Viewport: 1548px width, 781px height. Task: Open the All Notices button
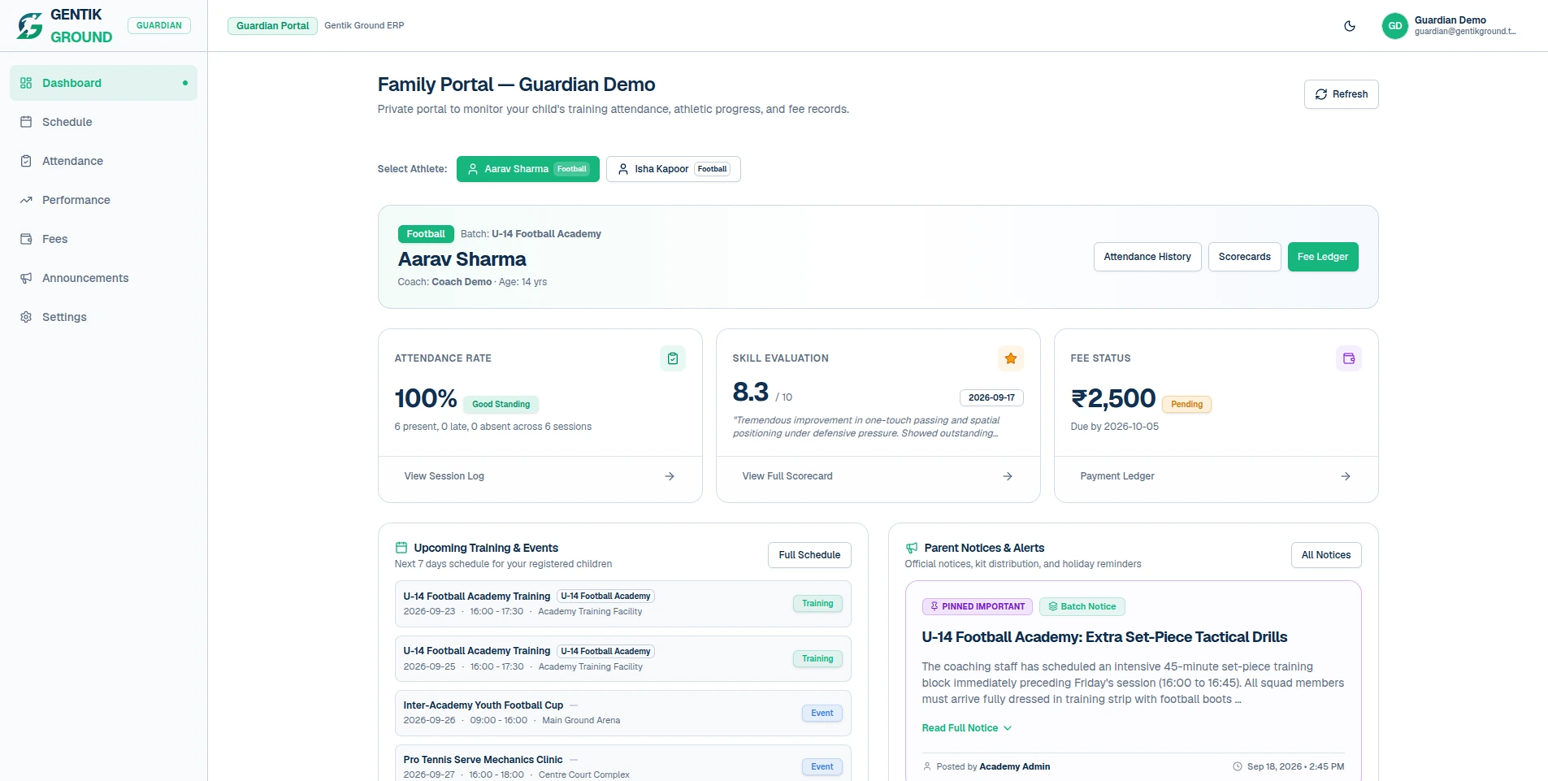coord(1326,555)
